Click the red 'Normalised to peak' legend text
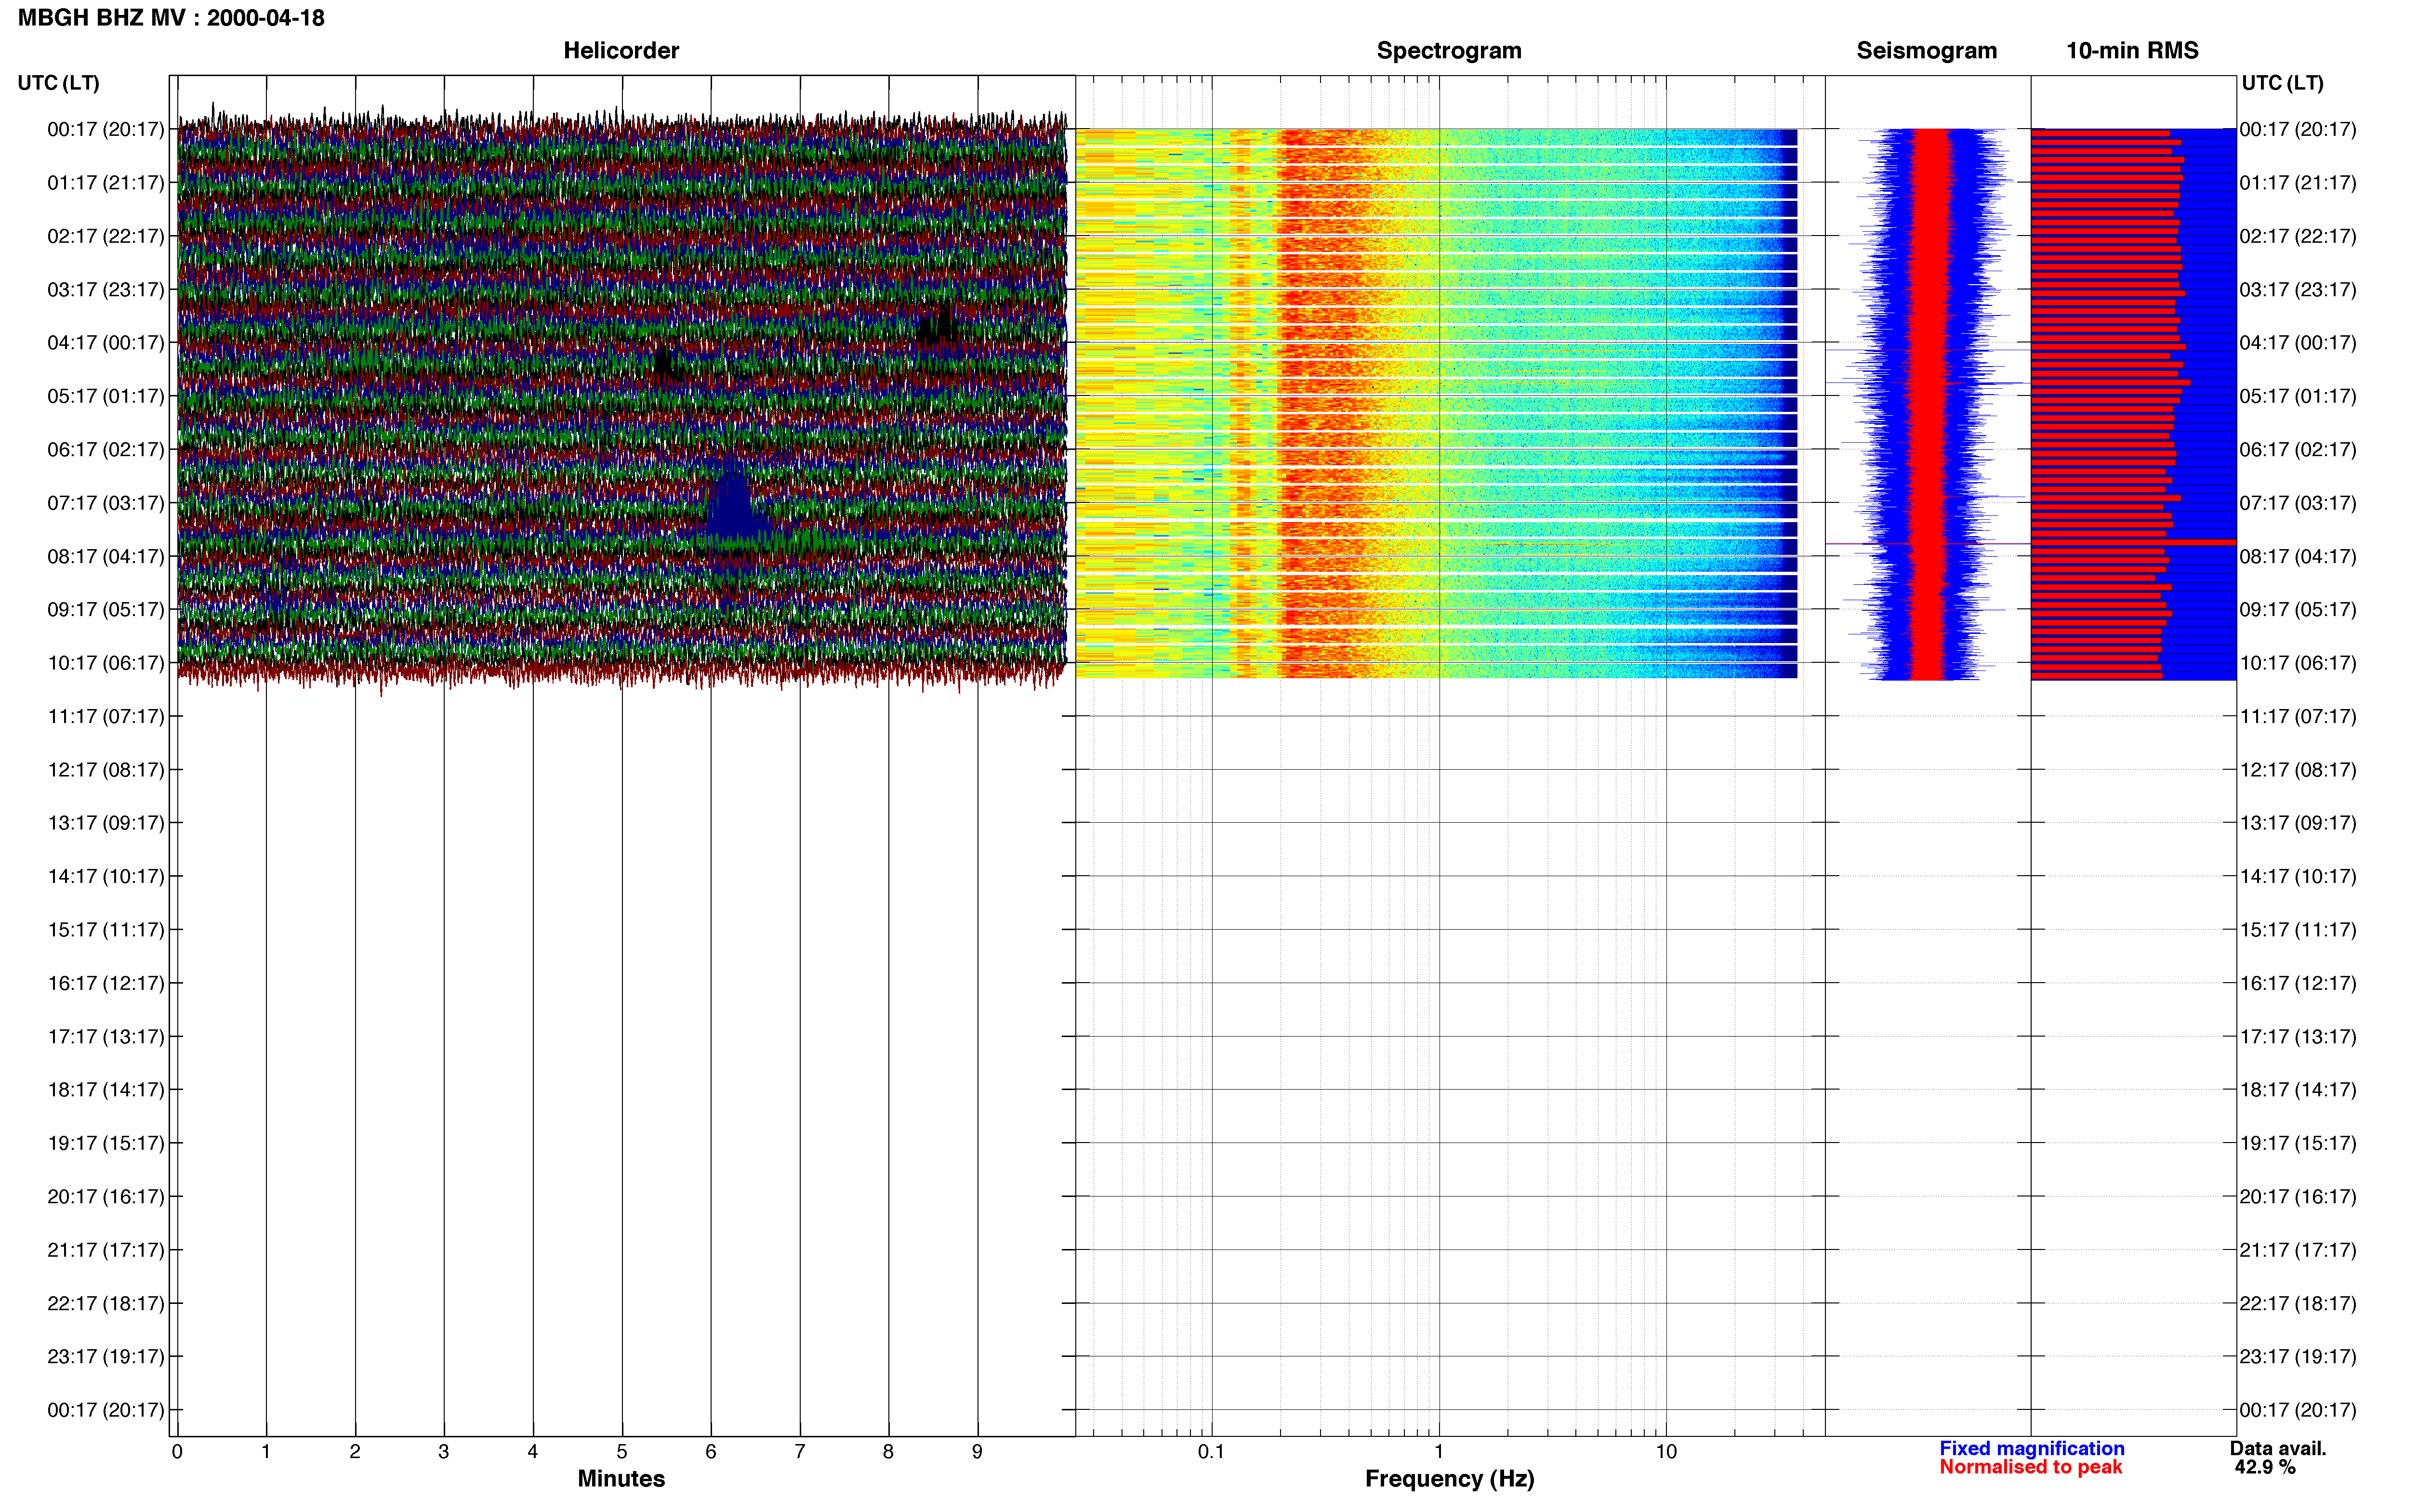Image resolution: width=2418 pixels, height=1512 pixels. [2030, 1467]
